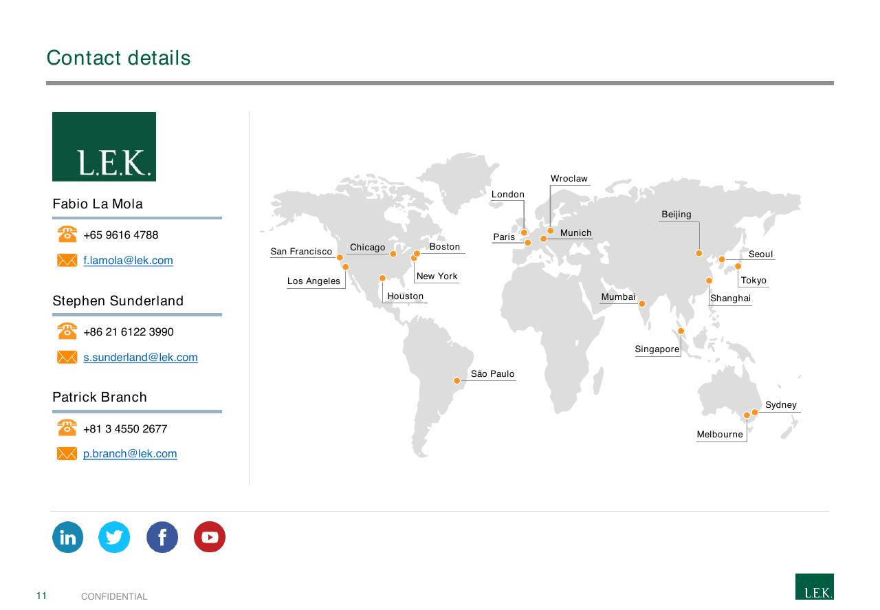Viewport: 880px width, 610px height.
Task: Click the orange Houston map marker
Action: pyautogui.click(x=382, y=279)
